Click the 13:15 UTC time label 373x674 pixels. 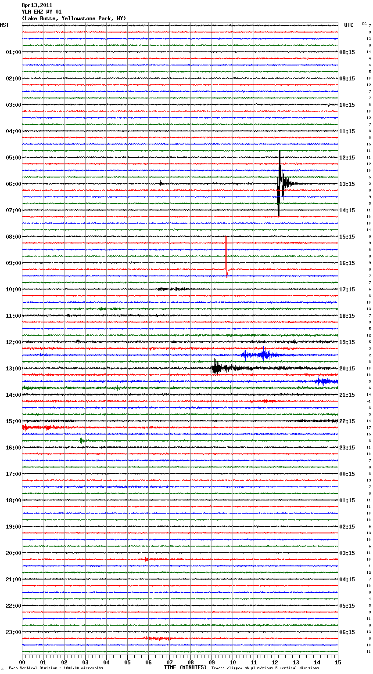pos(347,184)
